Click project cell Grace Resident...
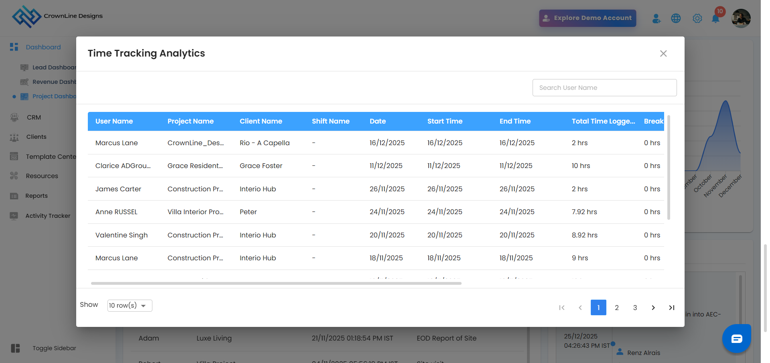 pyautogui.click(x=195, y=166)
